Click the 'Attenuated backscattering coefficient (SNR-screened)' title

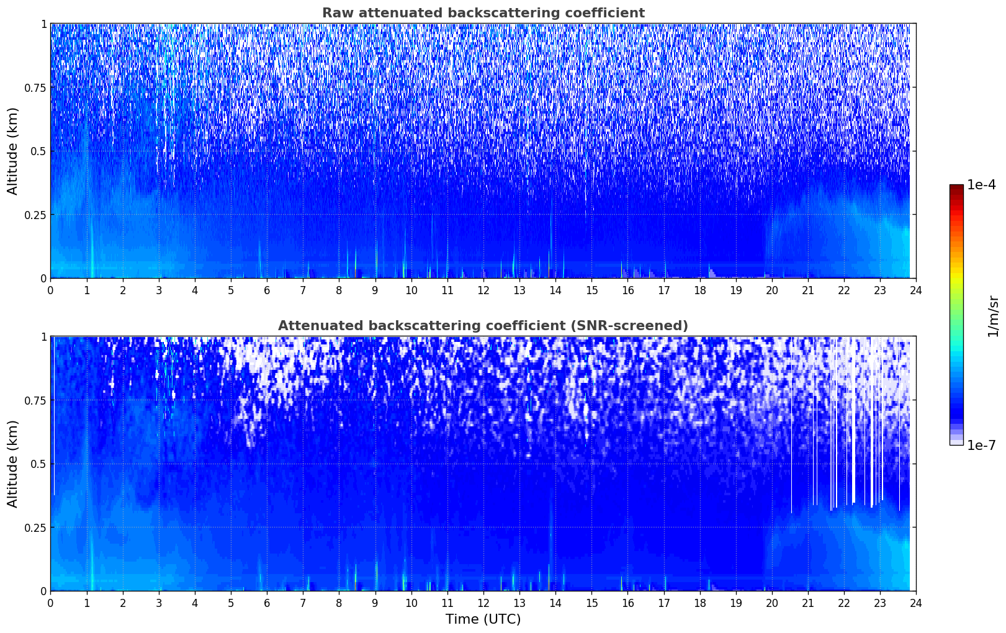click(483, 326)
